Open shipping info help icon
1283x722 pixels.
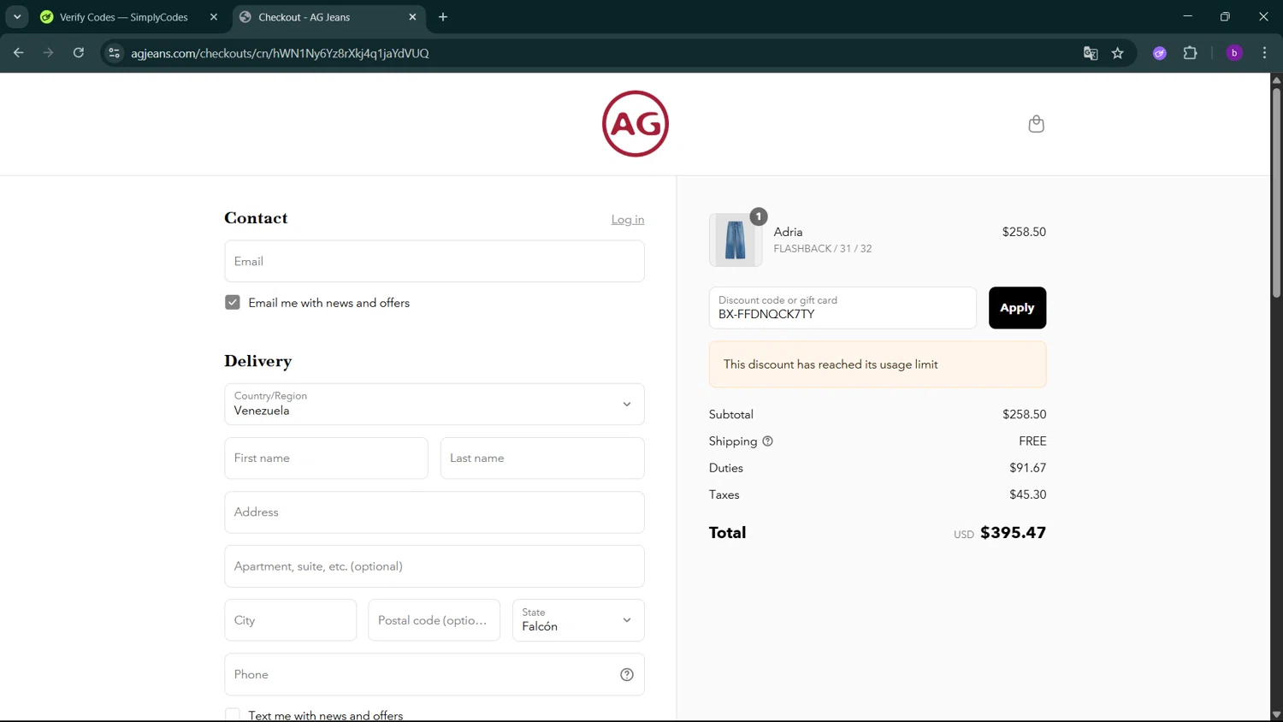click(767, 441)
